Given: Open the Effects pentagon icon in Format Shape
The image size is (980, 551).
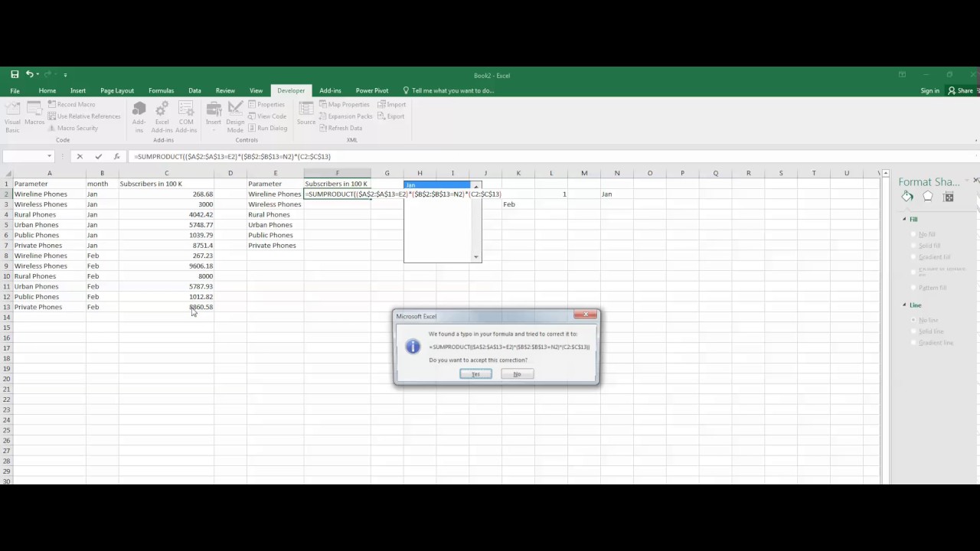Looking at the screenshot, I should [x=928, y=197].
